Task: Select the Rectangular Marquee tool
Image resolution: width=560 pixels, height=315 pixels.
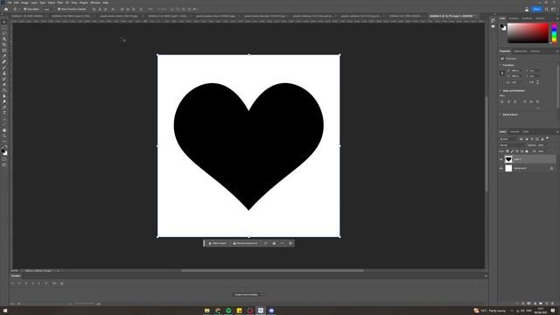Action: coord(4,27)
